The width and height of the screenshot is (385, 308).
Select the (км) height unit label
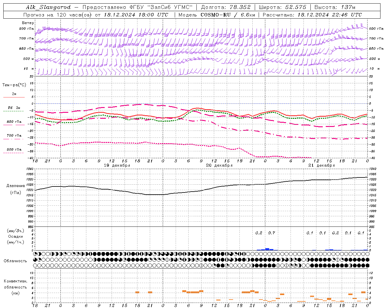click(16, 293)
